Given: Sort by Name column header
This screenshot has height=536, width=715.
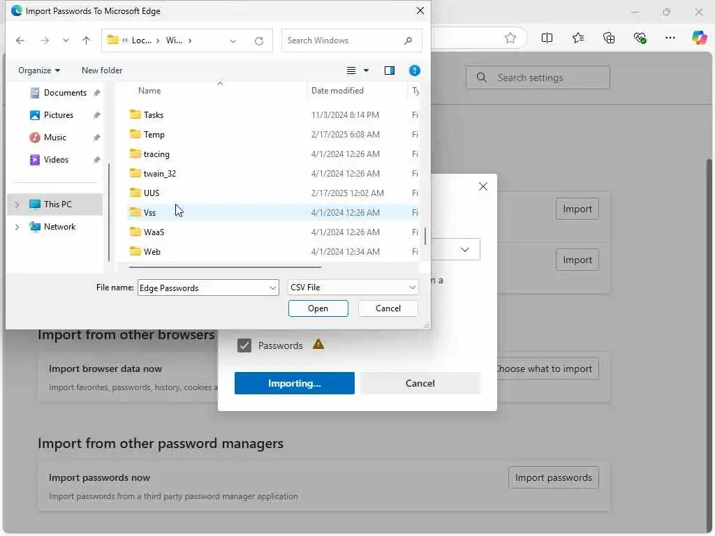Looking at the screenshot, I should click(149, 91).
